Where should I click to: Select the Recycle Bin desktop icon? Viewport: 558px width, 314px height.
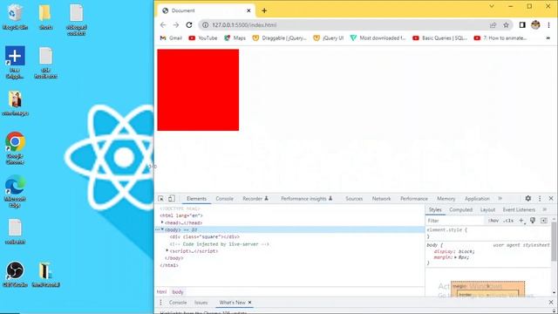click(15, 17)
